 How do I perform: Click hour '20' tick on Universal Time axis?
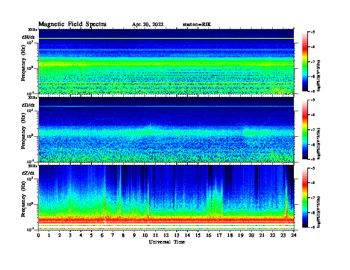tap(251, 235)
